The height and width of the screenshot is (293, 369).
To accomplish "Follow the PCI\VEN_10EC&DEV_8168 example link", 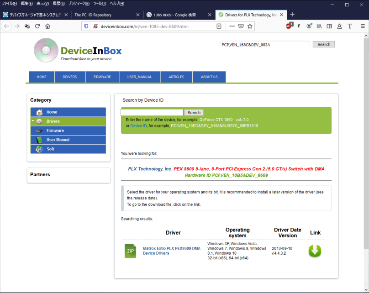I will pyautogui.click(x=214, y=126).
